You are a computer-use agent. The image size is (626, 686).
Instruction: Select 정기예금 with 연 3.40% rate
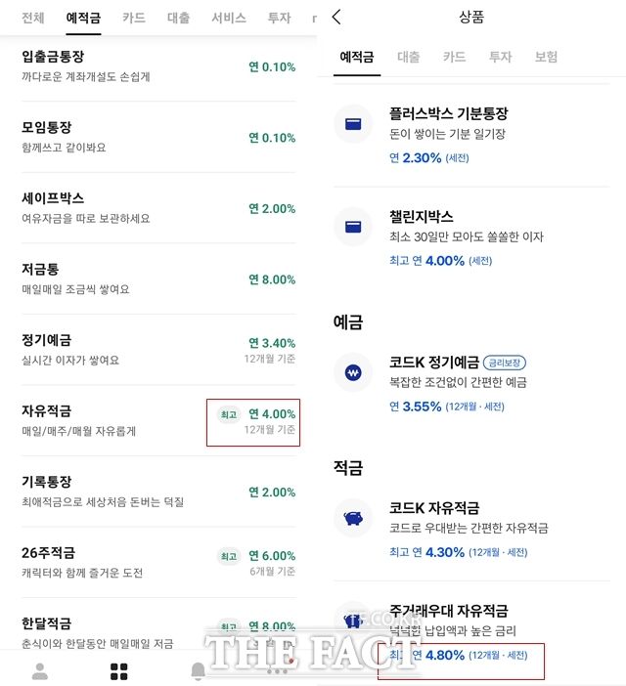[156, 350]
